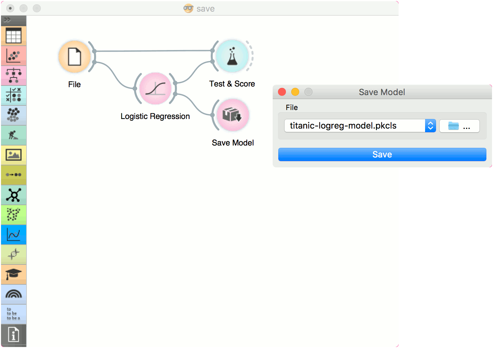Open the Text Mining category icon
The height and width of the screenshot is (348, 493).
[x=14, y=314]
